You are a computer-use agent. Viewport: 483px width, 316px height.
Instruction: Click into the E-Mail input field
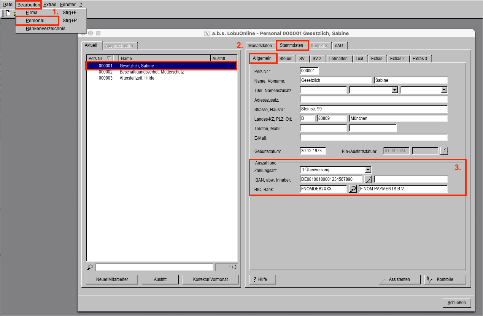tap(373, 137)
